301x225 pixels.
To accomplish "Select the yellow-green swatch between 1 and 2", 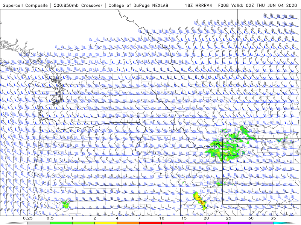I will click(x=84, y=223).
